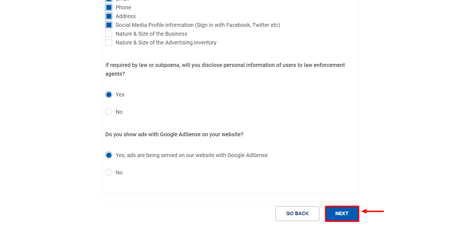Click the Nature & Size of the Business label
The width and height of the screenshot is (471, 233).
pyautogui.click(x=151, y=33)
